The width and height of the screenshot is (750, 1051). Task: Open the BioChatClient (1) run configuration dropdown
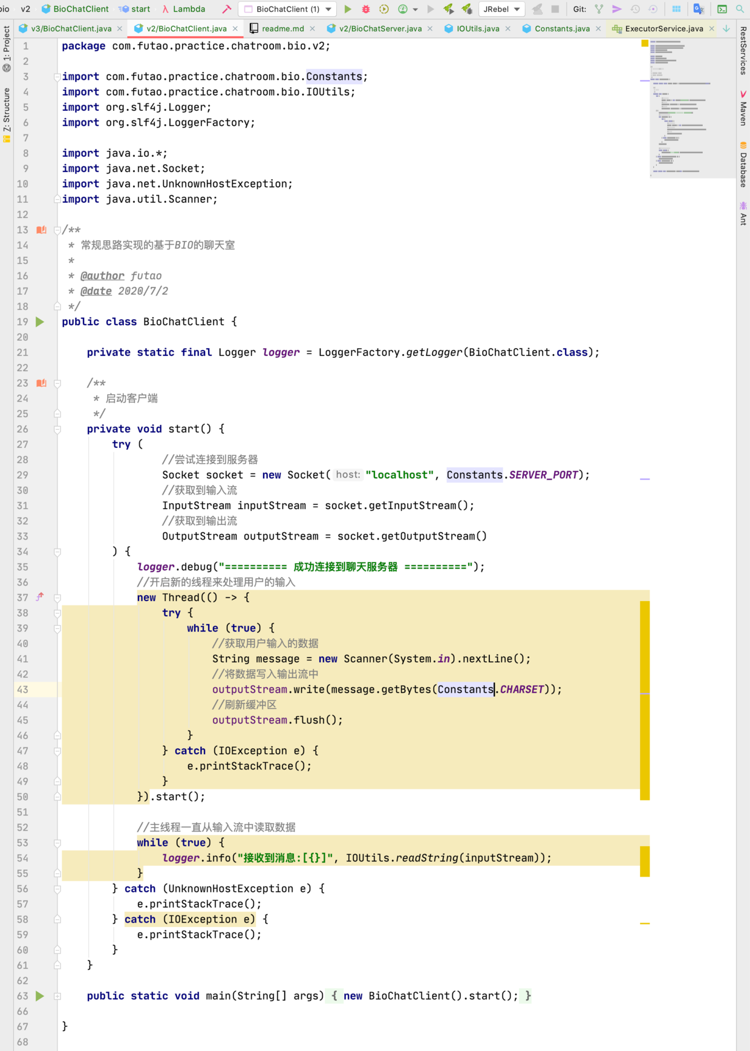pyautogui.click(x=288, y=9)
